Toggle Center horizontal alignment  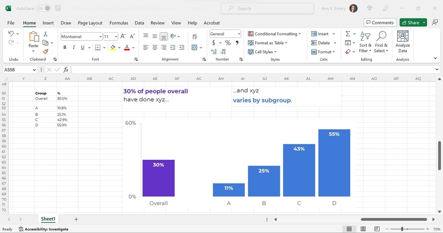155,48
